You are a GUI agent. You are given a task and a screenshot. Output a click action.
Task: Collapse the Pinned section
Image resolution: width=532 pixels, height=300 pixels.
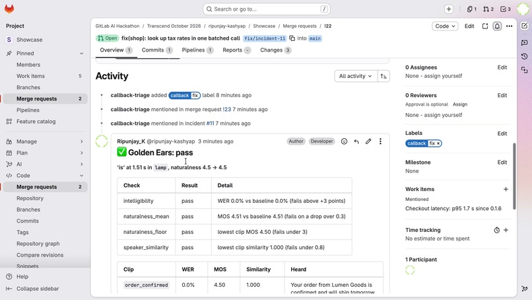[x=81, y=54]
